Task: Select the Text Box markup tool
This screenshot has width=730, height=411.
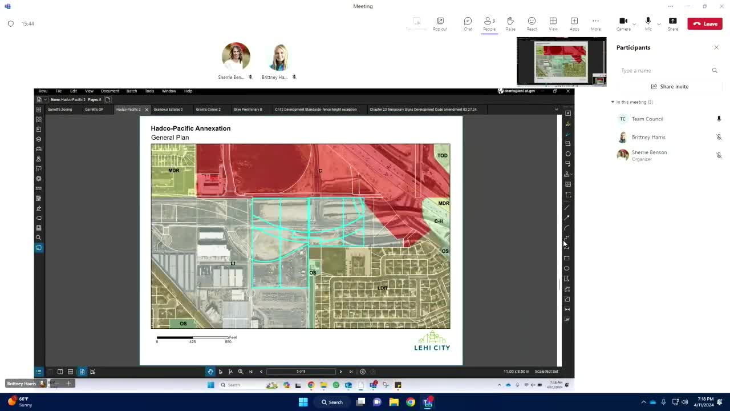Action: [x=568, y=113]
